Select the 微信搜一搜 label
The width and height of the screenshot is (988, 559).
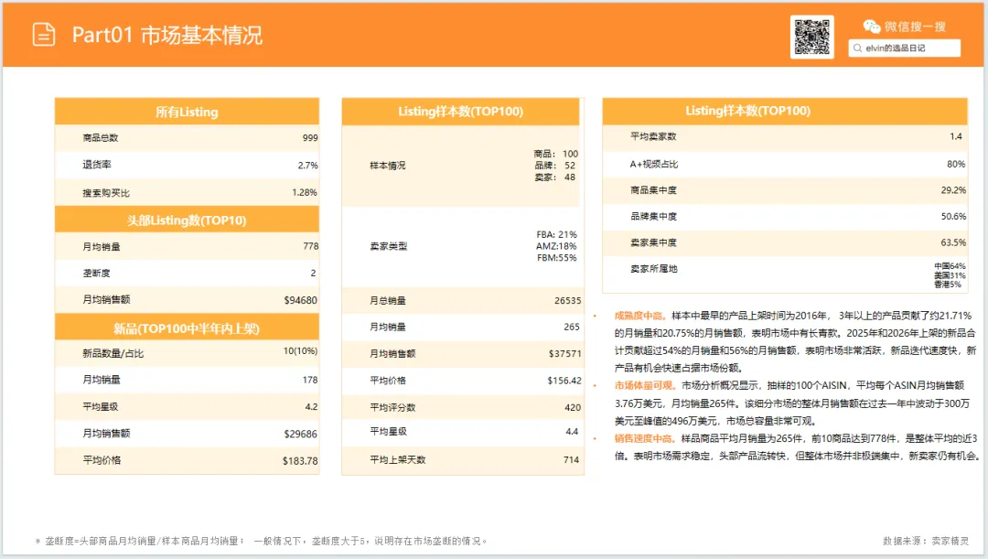[915, 27]
